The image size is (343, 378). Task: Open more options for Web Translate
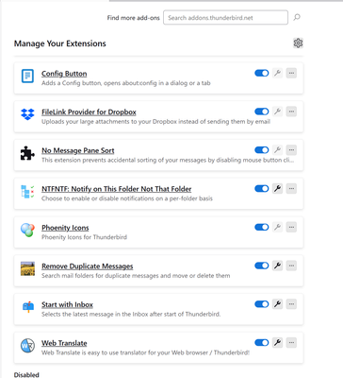[291, 342]
